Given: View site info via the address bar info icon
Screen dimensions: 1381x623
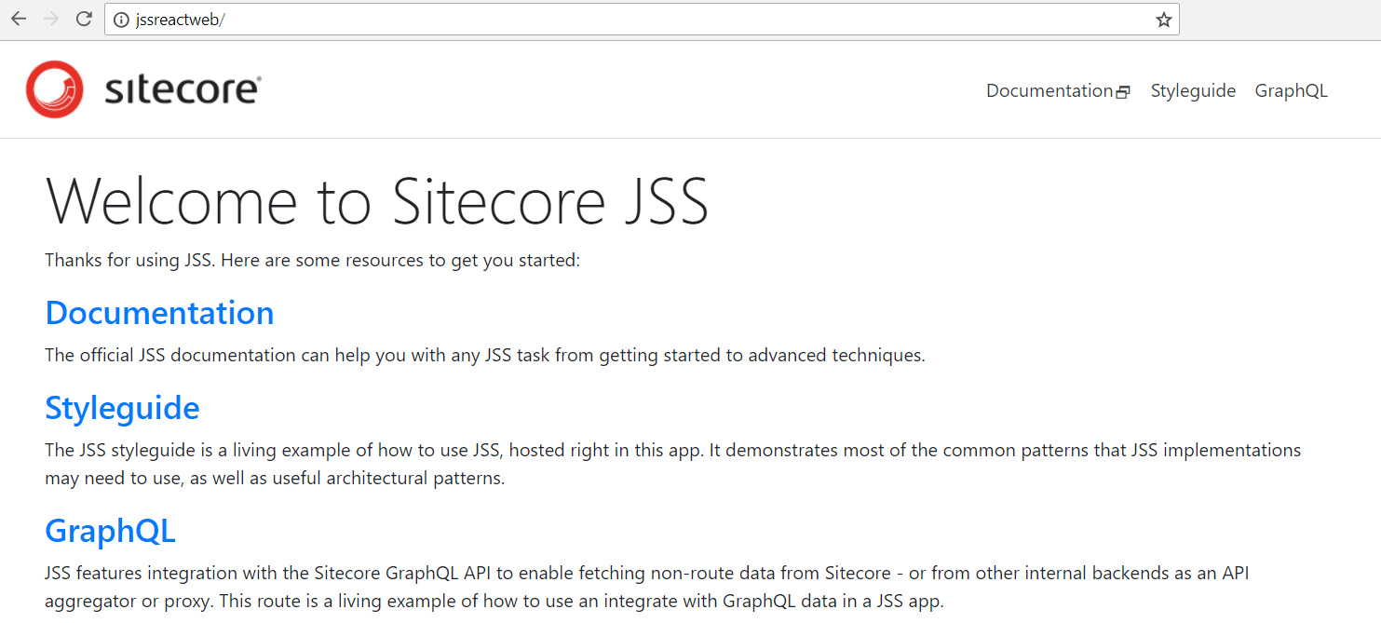Looking at the screenshot, I should pos(121,20).
